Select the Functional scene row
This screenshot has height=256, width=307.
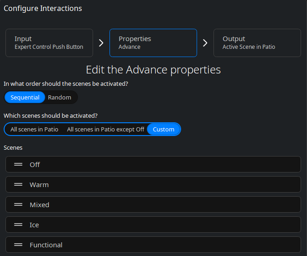[153, 245]
